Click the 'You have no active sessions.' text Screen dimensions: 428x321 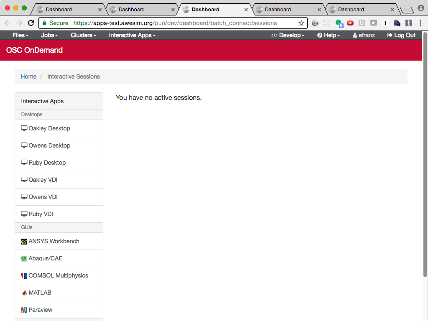[x=158, y=98]
